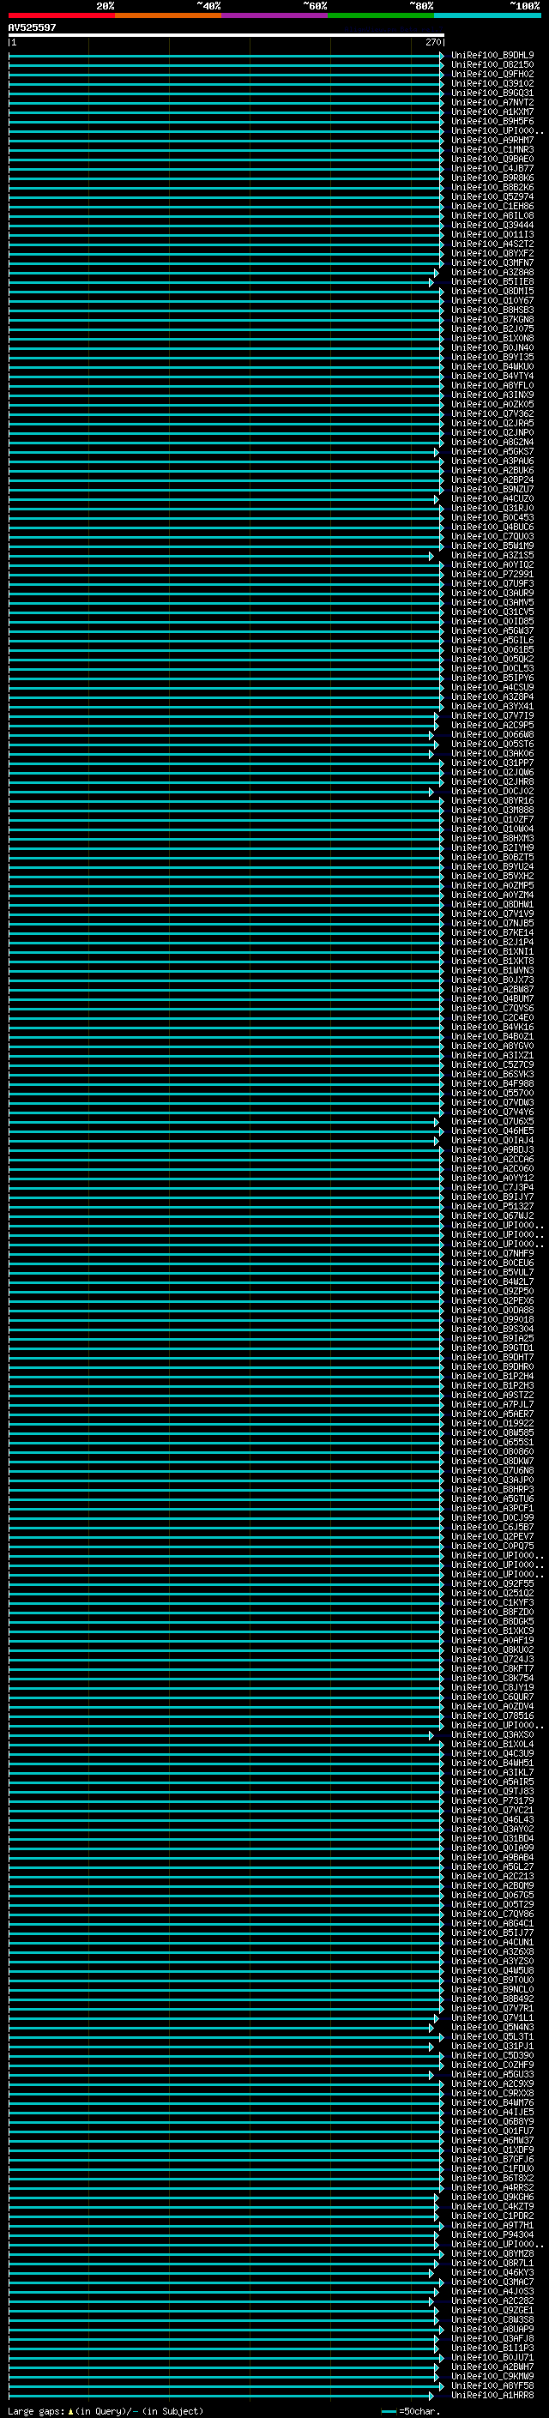
Task: Select the UniRef100_Q9BAE0 label
Action: point(492,159)
